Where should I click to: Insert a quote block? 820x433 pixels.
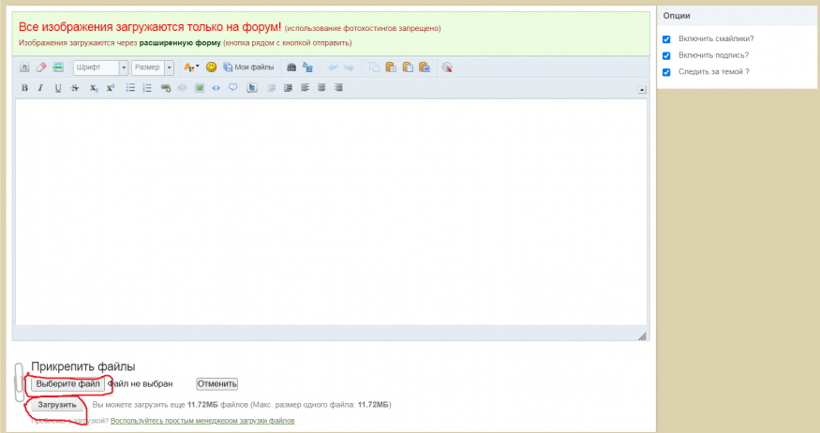tap(233, 88)
